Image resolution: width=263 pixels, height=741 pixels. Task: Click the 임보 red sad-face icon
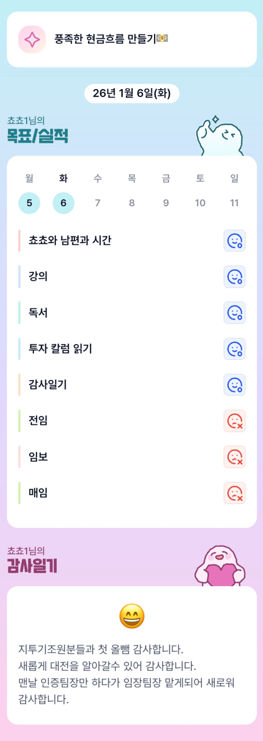(x=234, y=457)
